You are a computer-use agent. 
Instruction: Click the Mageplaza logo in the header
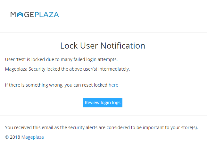click(x=35, y=15)
